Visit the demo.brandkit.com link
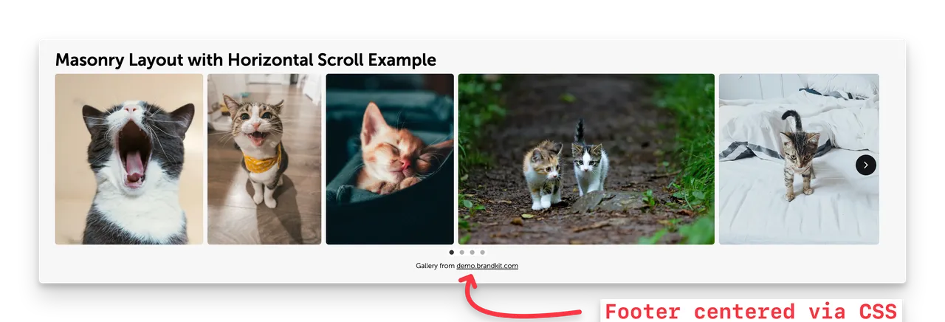 [x=487, y=266]
